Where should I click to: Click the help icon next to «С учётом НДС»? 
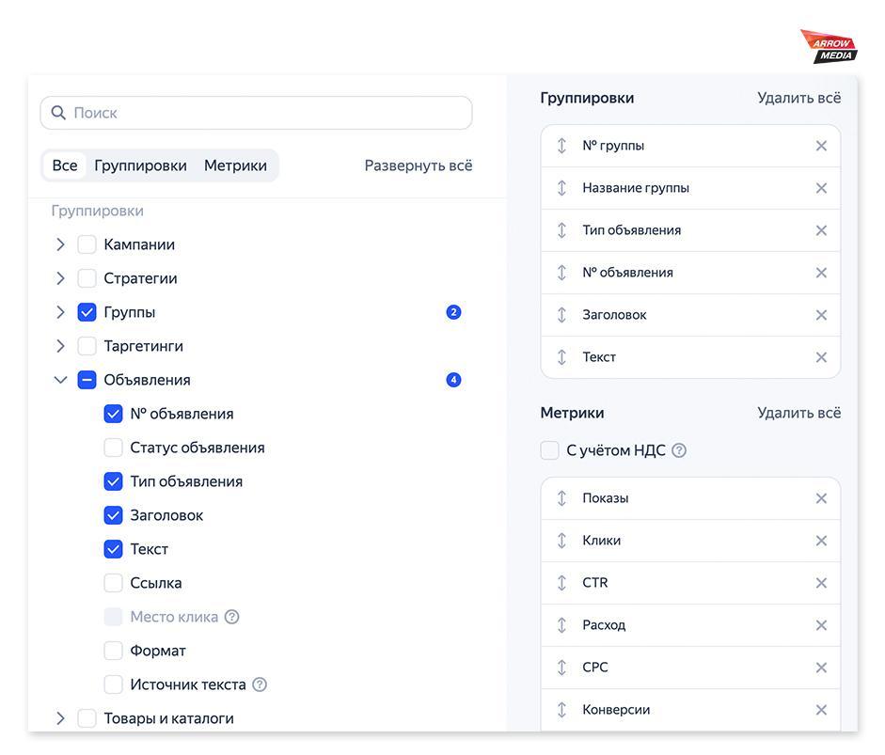[679, 450]
